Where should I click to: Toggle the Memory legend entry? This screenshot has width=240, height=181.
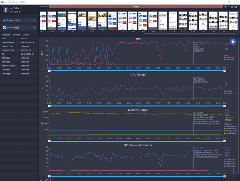click(228, 124)
